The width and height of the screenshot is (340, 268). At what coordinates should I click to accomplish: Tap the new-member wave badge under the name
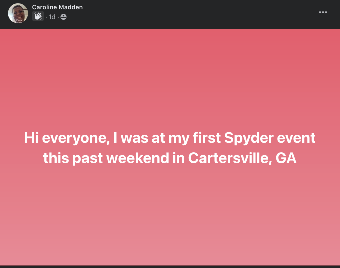pos(38,16)
